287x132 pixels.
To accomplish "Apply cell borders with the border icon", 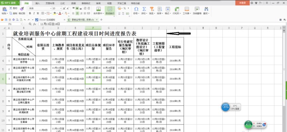I will (42, 13).
